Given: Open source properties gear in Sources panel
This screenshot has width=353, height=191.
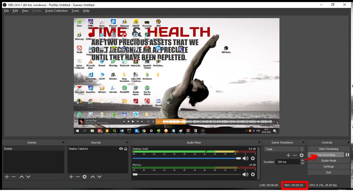Looking at the screenshot, I should (x=85, y=177).
